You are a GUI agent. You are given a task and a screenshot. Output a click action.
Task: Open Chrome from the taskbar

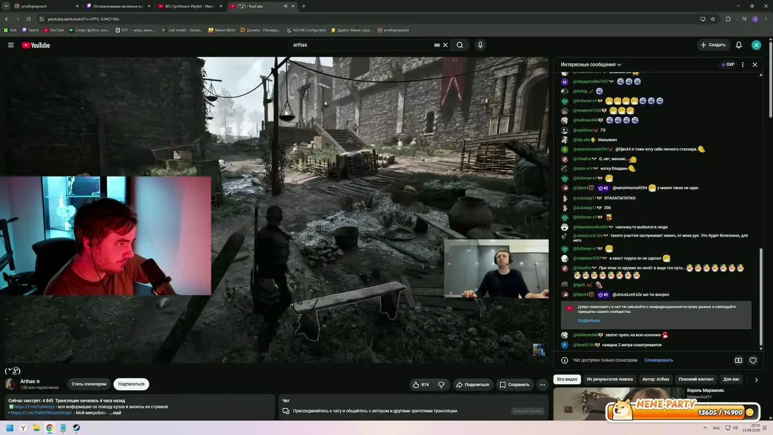click(50, 428)
